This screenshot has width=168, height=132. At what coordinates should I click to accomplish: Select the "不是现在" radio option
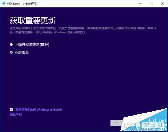tap(11, 52)
